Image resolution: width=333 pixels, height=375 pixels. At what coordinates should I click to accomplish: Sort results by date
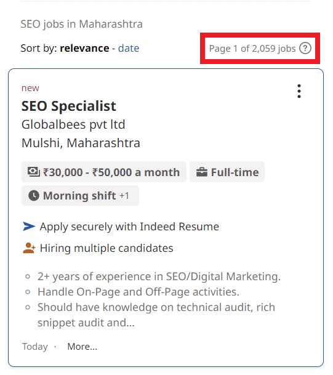coord(129,48)
